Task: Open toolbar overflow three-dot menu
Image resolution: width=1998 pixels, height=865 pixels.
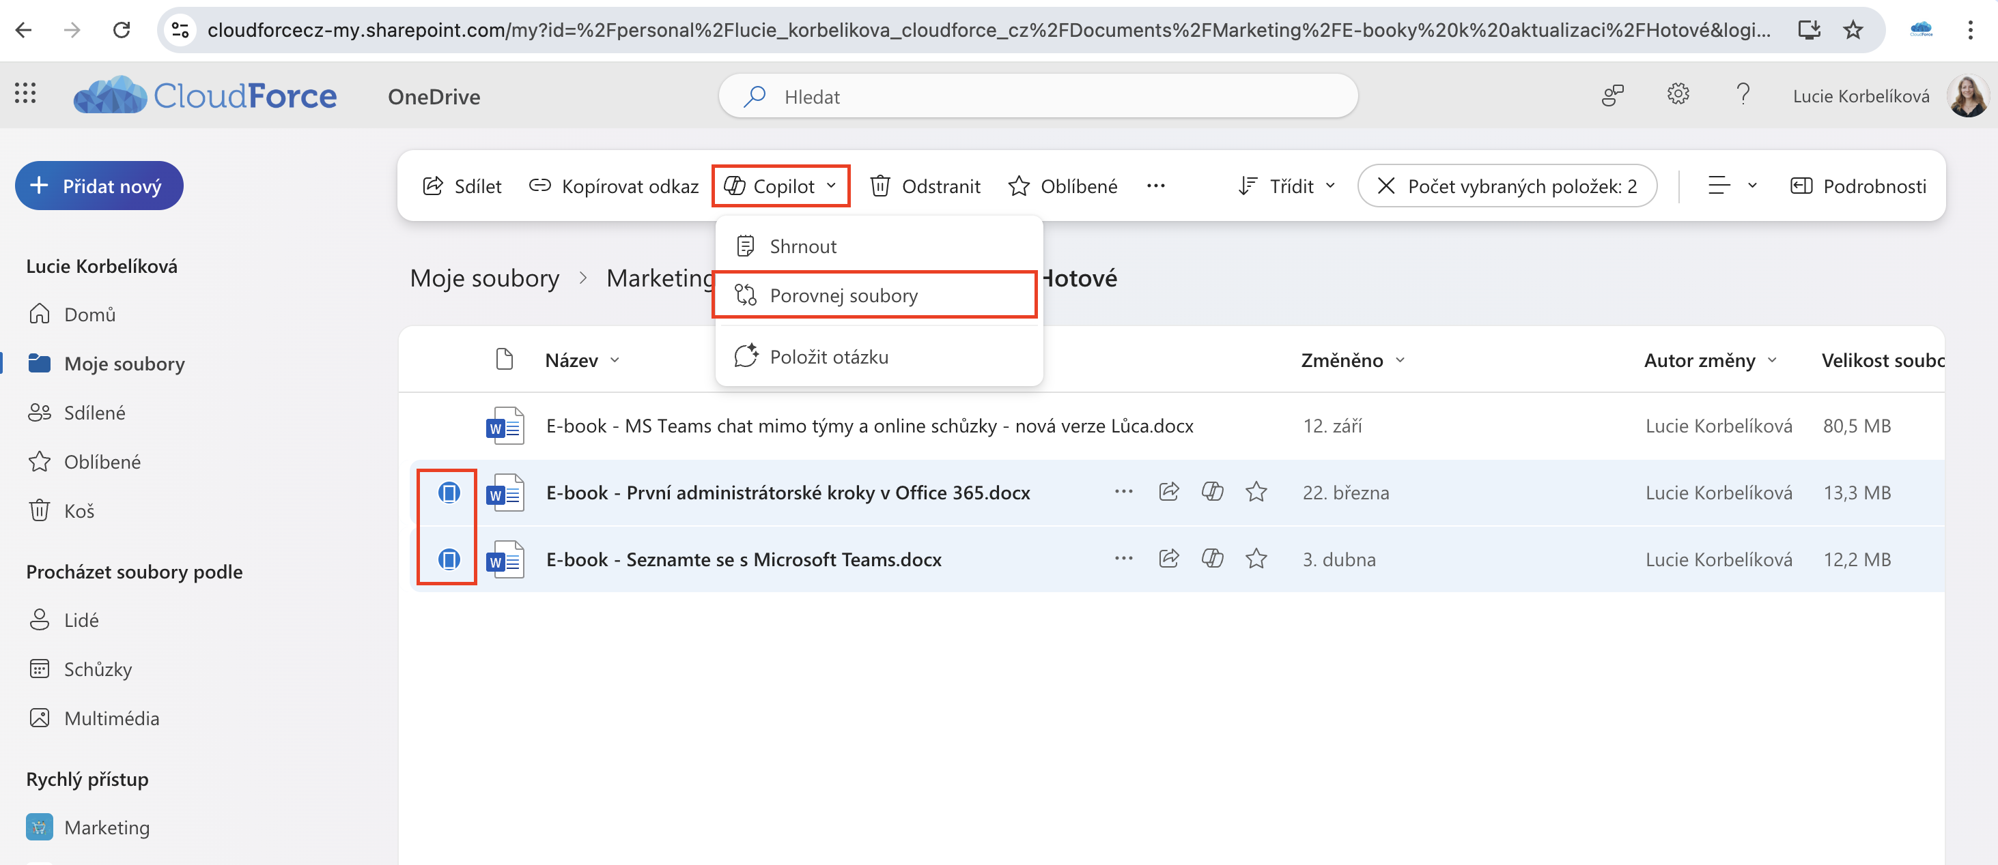Action: [1155, 186]
